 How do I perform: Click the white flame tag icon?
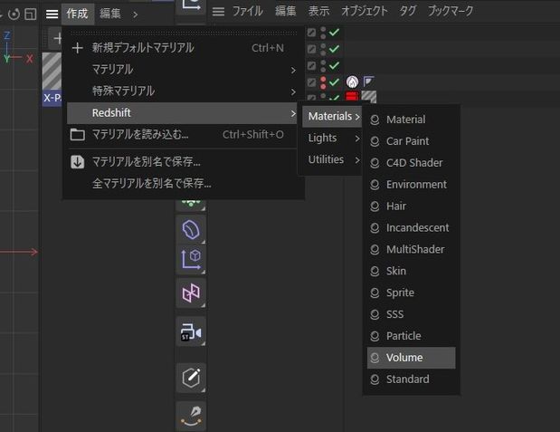[352, 82]
